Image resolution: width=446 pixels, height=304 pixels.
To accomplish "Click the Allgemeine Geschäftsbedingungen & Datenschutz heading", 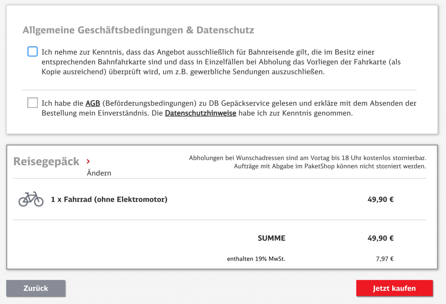I will click(138, 30).
